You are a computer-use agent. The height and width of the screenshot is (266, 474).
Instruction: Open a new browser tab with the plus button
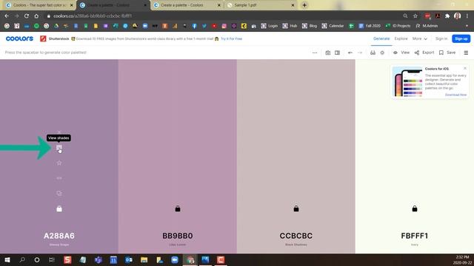click(x=304, y=5)
